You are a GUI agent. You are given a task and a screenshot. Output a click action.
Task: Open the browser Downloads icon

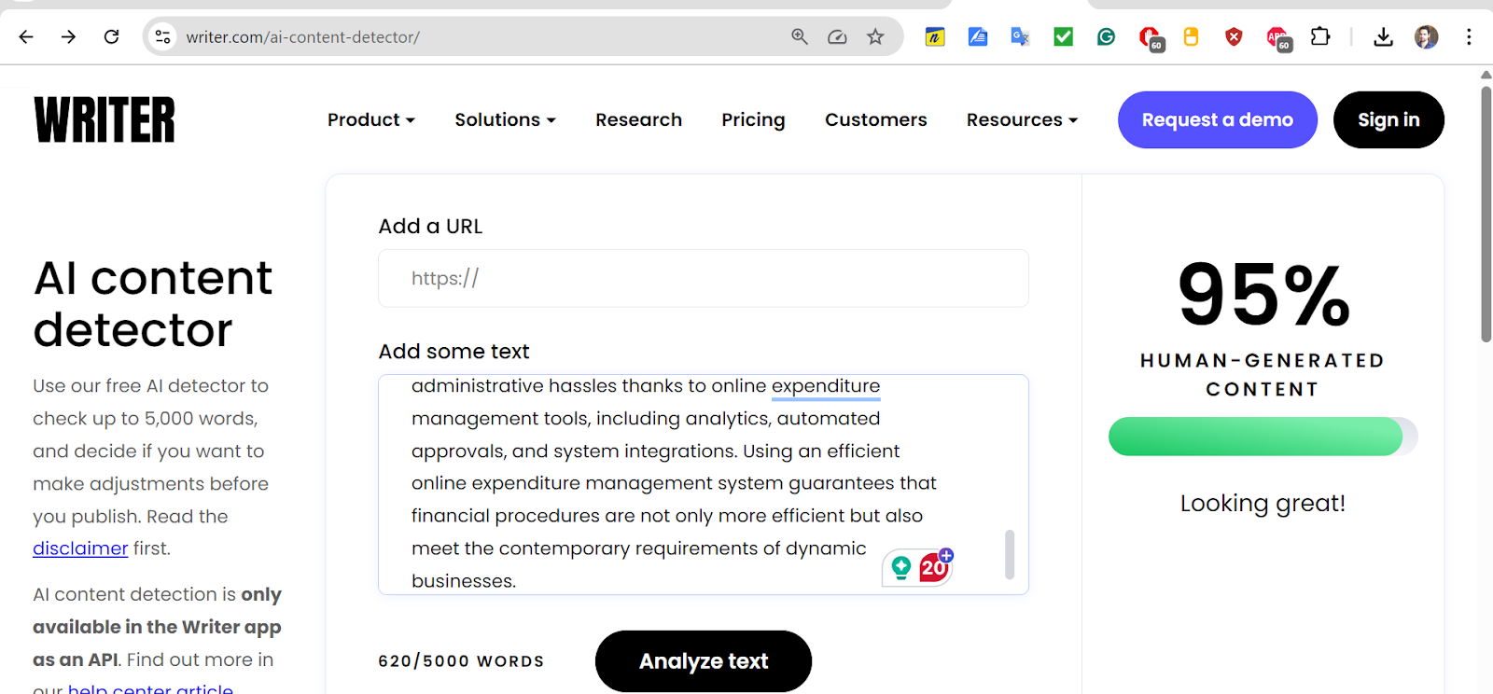pyautogui.click(x=1383, y=37)
